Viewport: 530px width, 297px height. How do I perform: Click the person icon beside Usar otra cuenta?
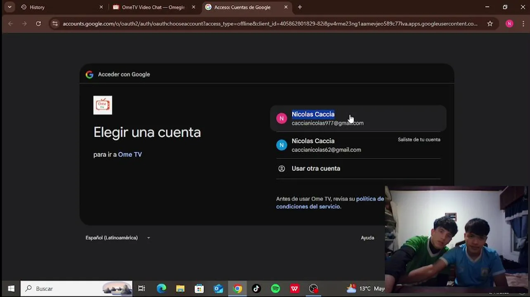(282, 169)
